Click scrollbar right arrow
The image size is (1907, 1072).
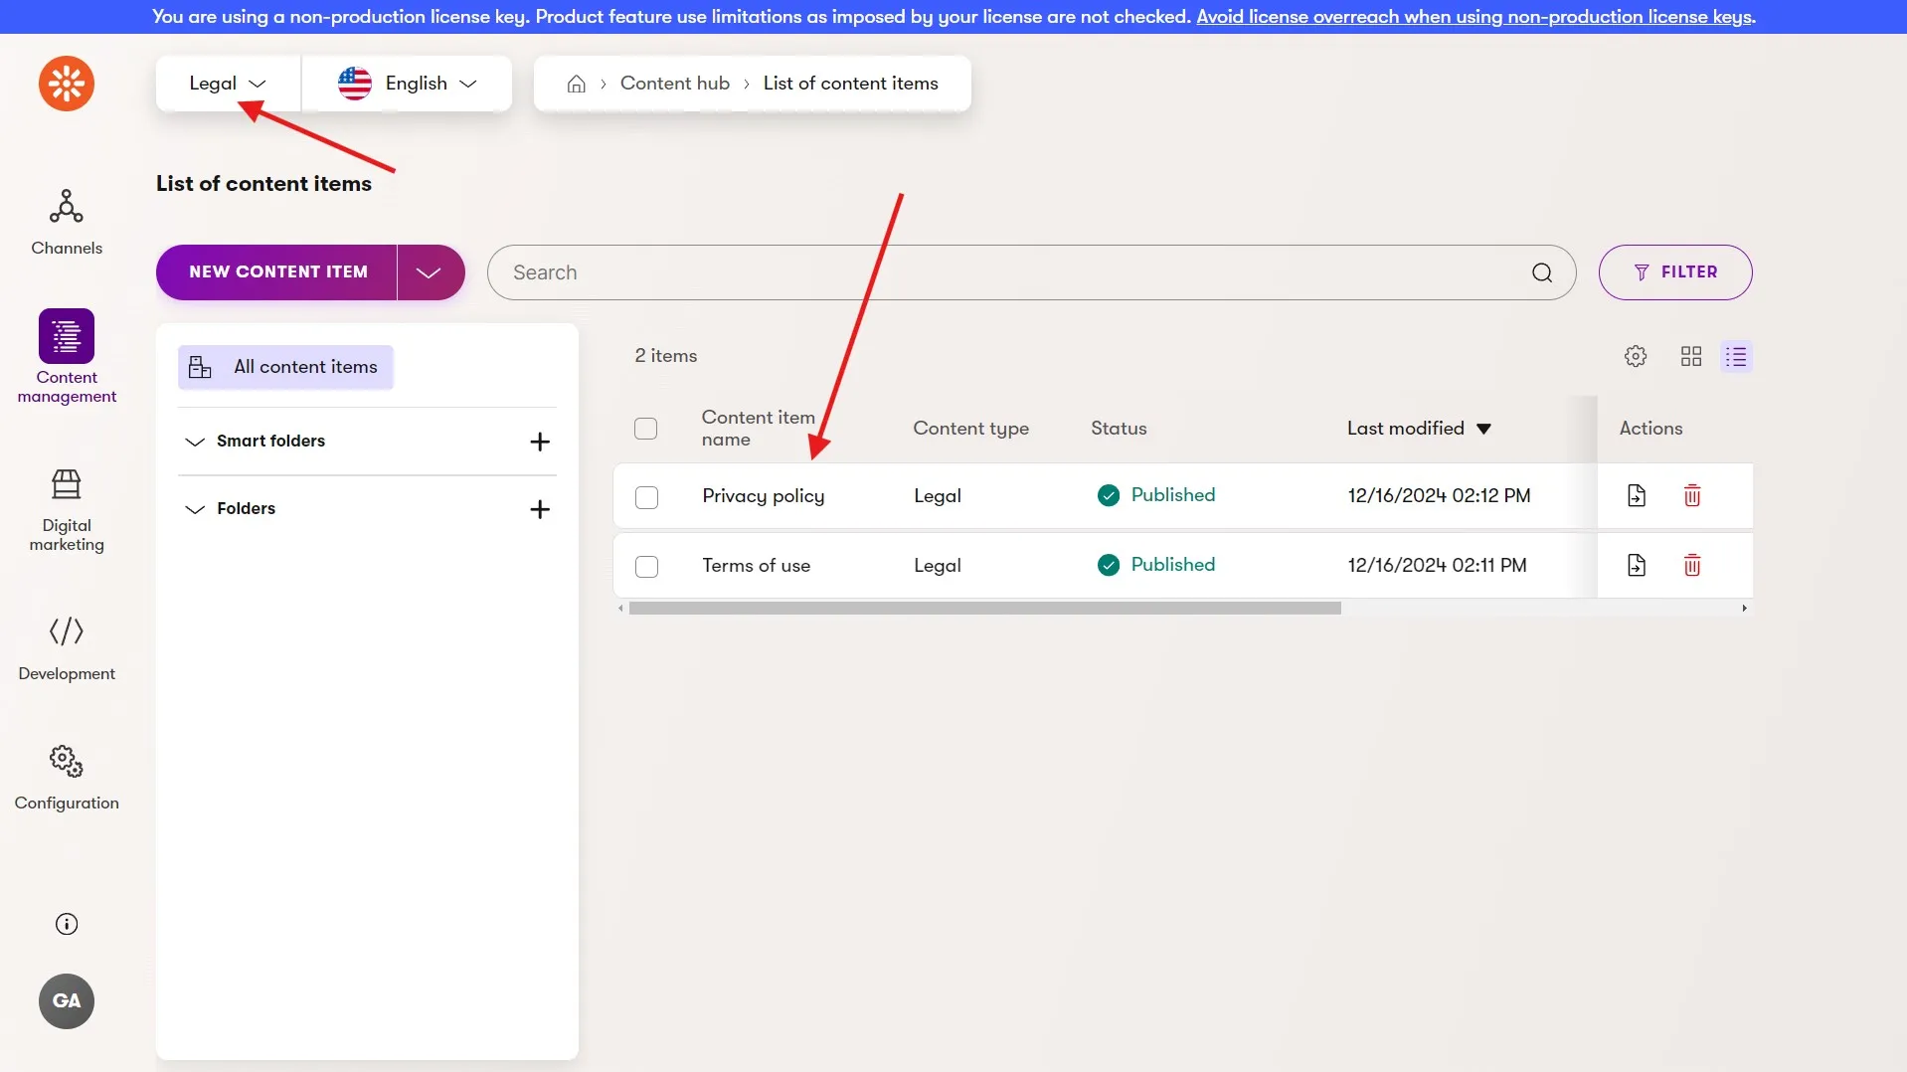point(1744,609)
